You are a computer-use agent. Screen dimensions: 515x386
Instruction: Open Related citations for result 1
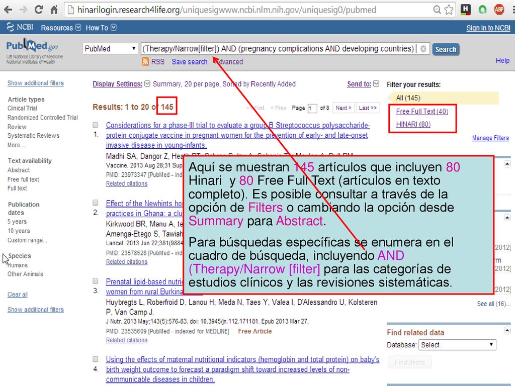126,183
